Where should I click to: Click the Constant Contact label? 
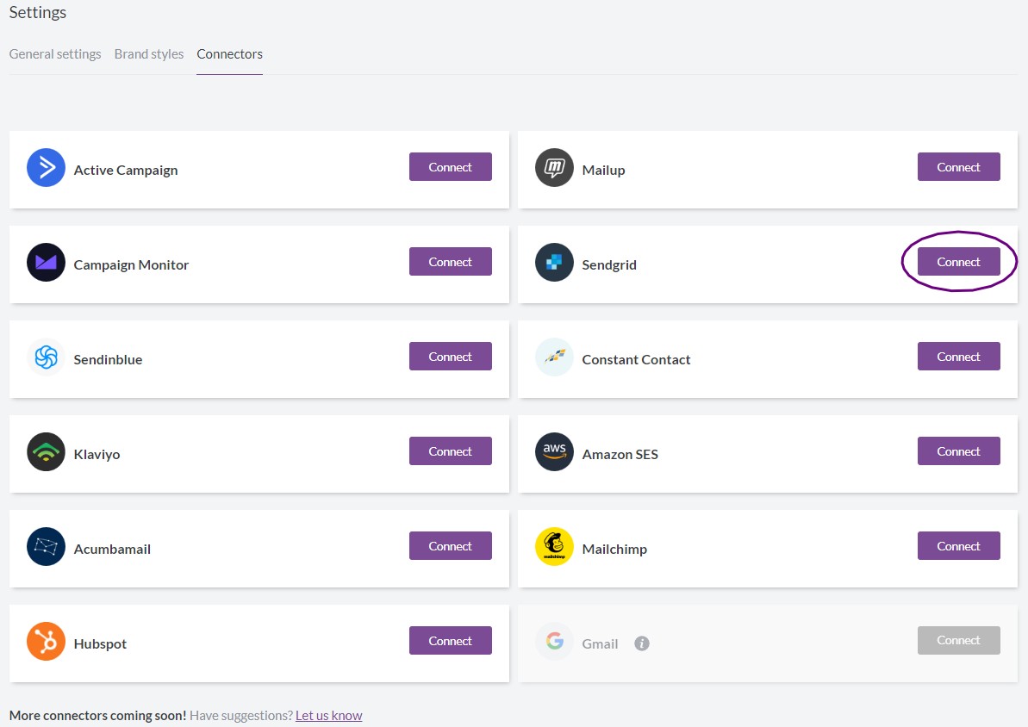(x=636, y=359)
